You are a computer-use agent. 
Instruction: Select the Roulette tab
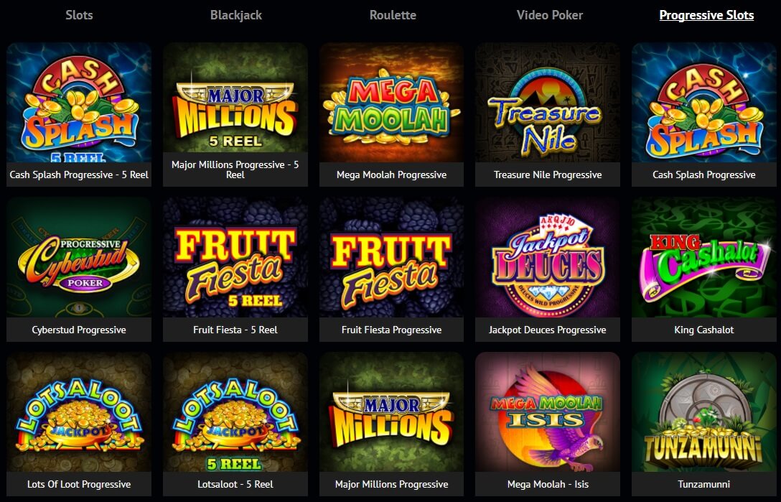pos(393,15)
